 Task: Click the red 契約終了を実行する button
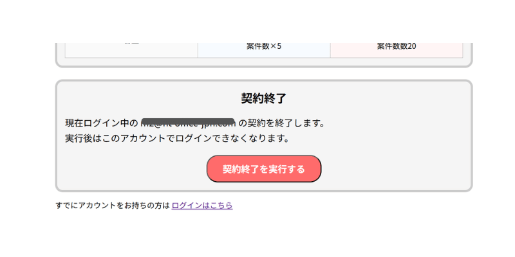[x=264, y=169]
